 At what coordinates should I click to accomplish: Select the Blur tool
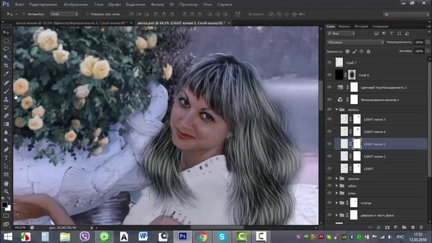[6, 132]
